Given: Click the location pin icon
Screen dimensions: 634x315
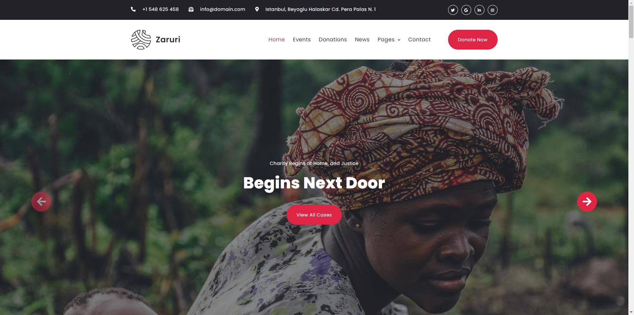Looking at the screenshot, I should point(257,9).
